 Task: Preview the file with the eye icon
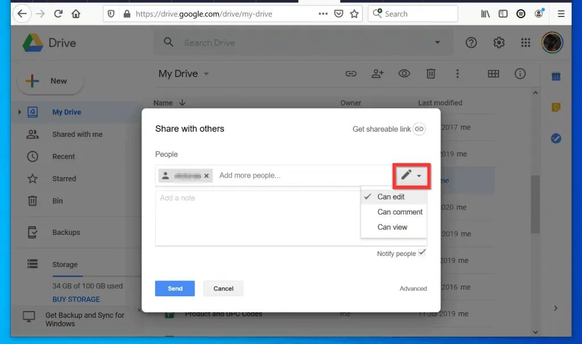tap(404, 74)
